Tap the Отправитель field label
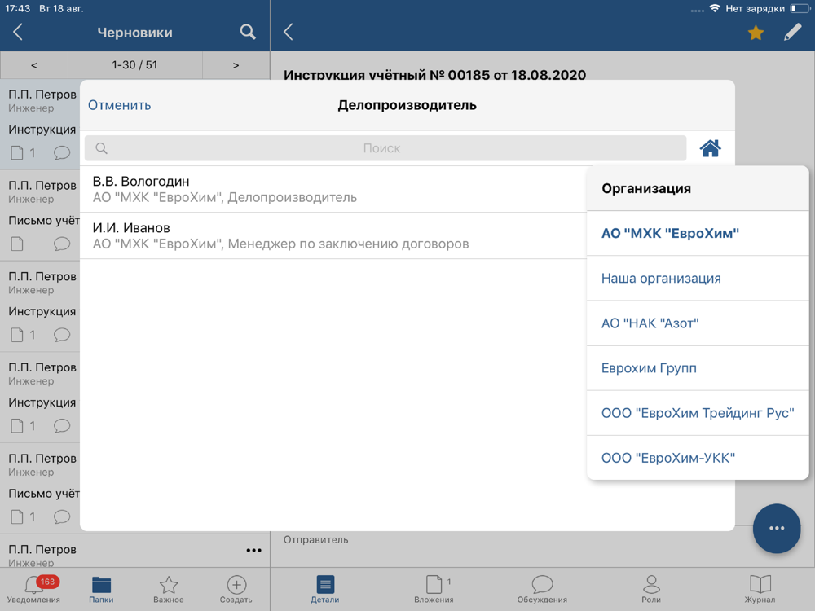Image resolution: width=815 pixels, height=611 pixels. pyautogui.click(x=315, y=540)
